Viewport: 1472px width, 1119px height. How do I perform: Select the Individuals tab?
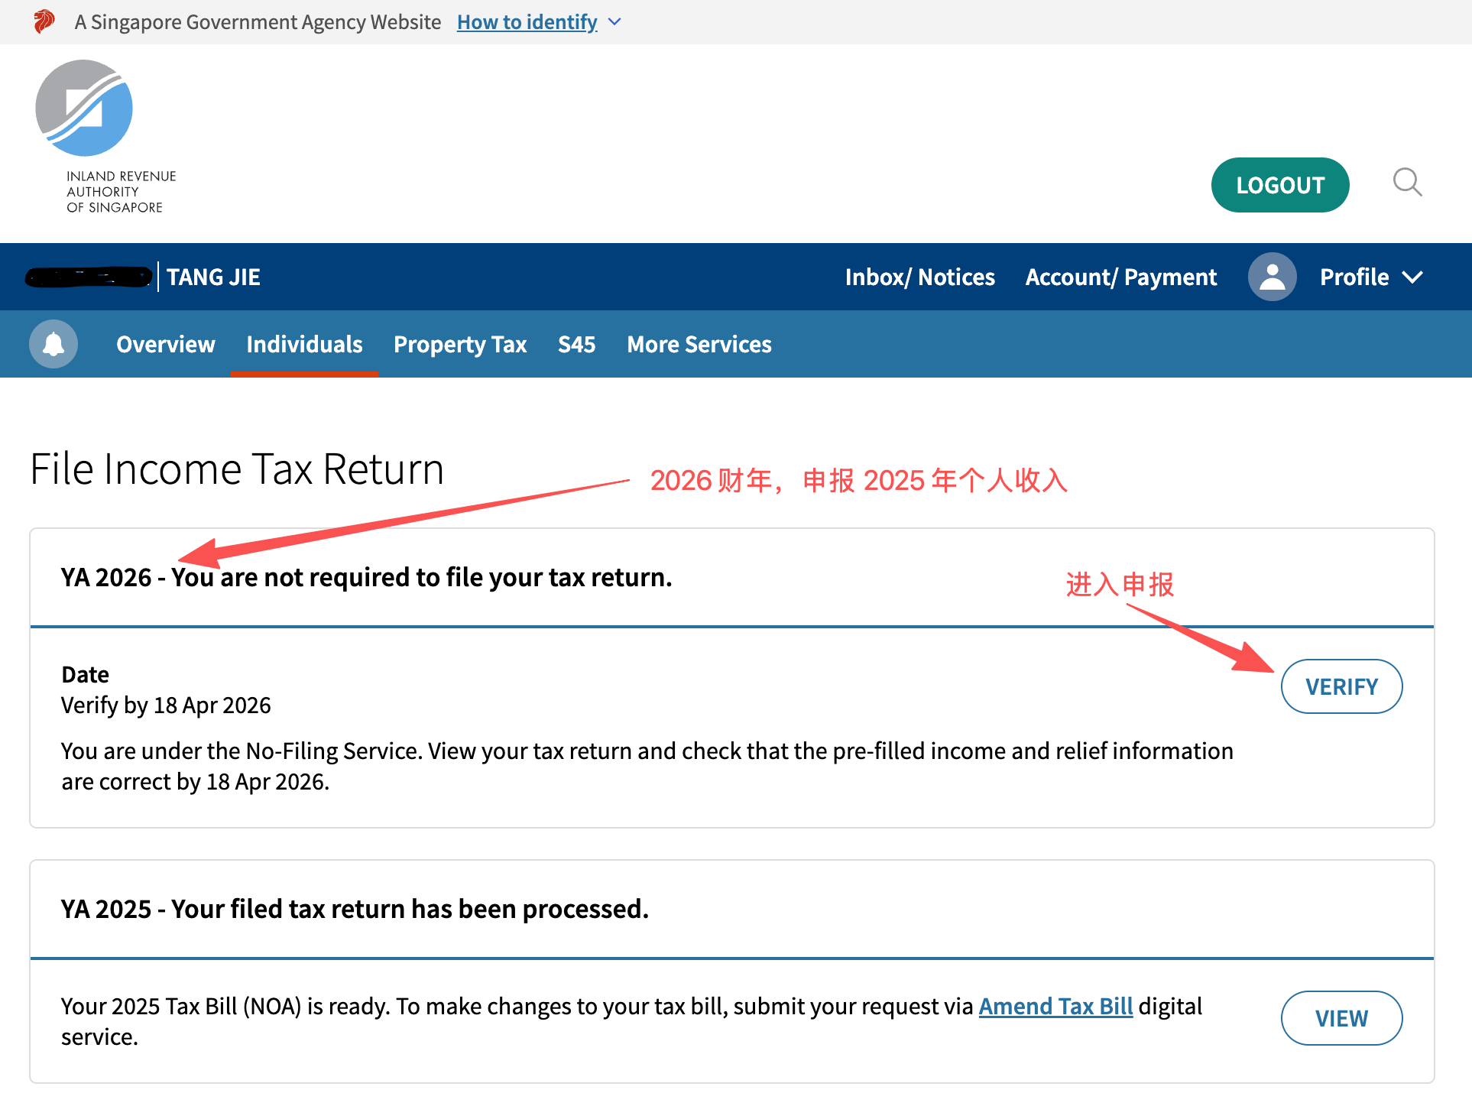point(304,344)
